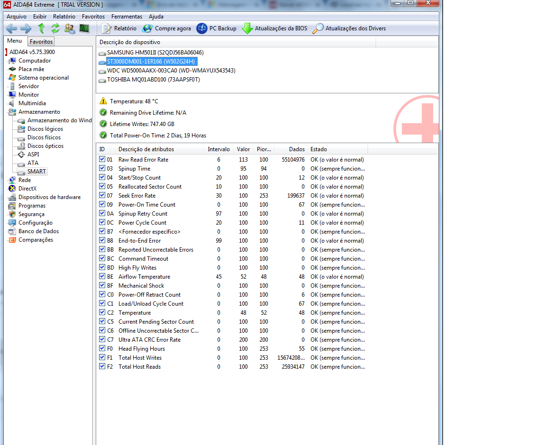
Task: Click the green up-level arrow icon
Action: (41, 28)
